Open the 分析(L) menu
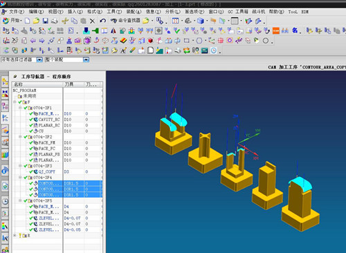 tap(173, 12)
